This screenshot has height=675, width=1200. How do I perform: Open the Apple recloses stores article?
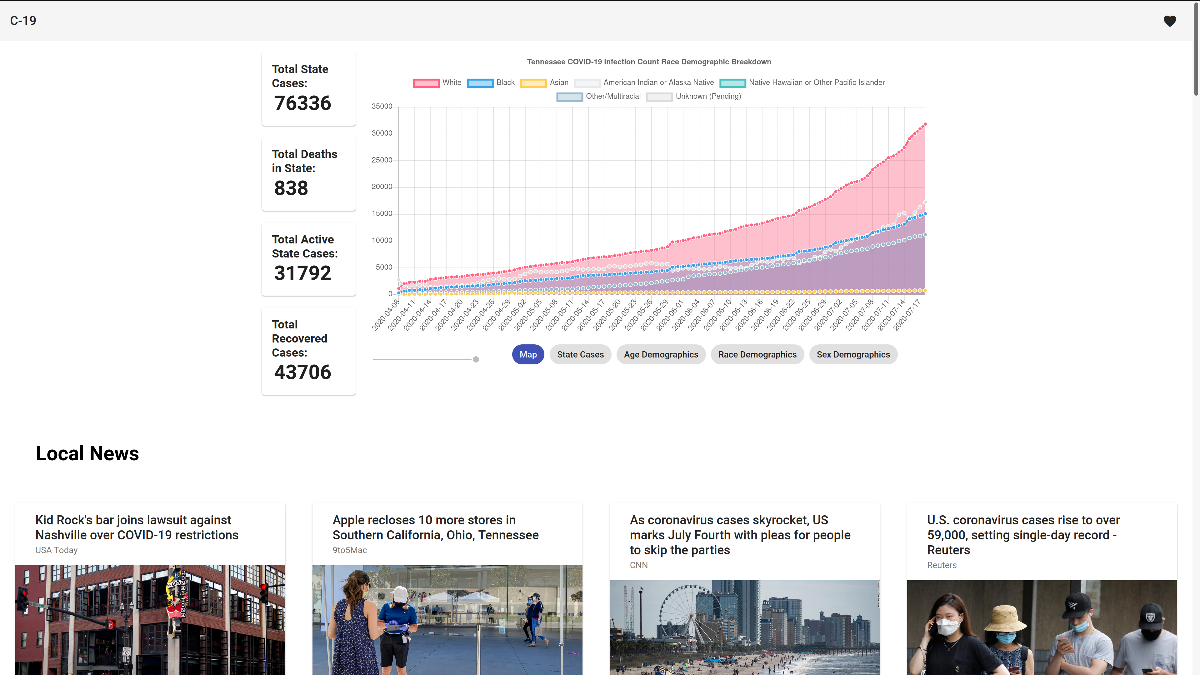click(435, 527)
